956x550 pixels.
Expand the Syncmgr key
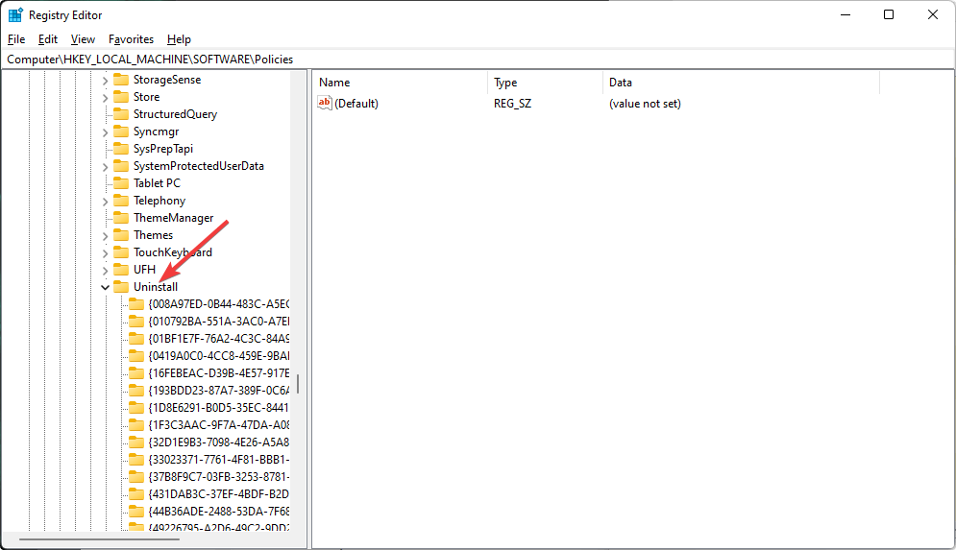[x=105, y=132]
